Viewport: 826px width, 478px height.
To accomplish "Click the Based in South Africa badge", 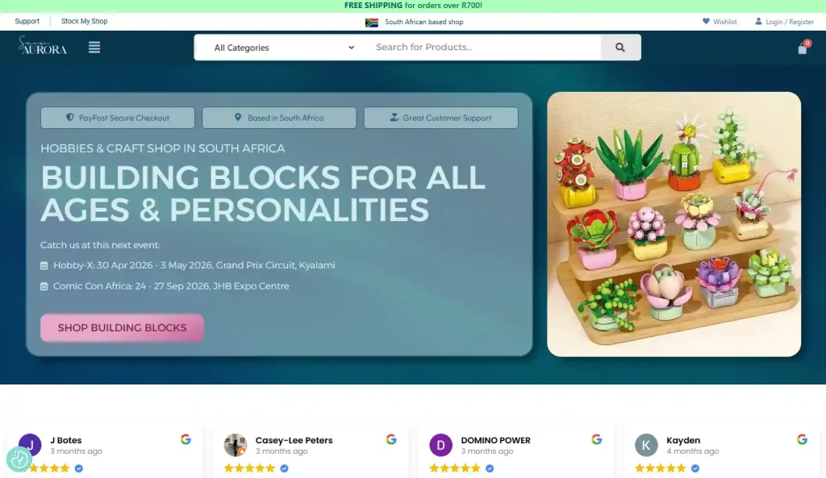I will 279,118.
